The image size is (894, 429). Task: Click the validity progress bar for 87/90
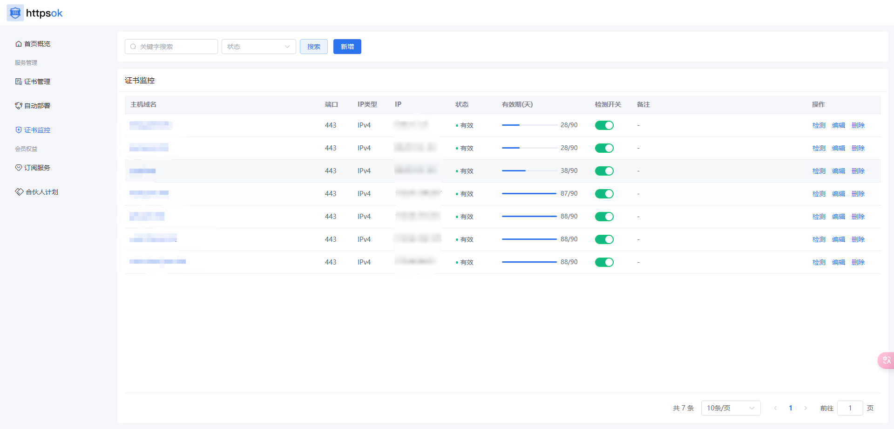[x=529, y=194]
